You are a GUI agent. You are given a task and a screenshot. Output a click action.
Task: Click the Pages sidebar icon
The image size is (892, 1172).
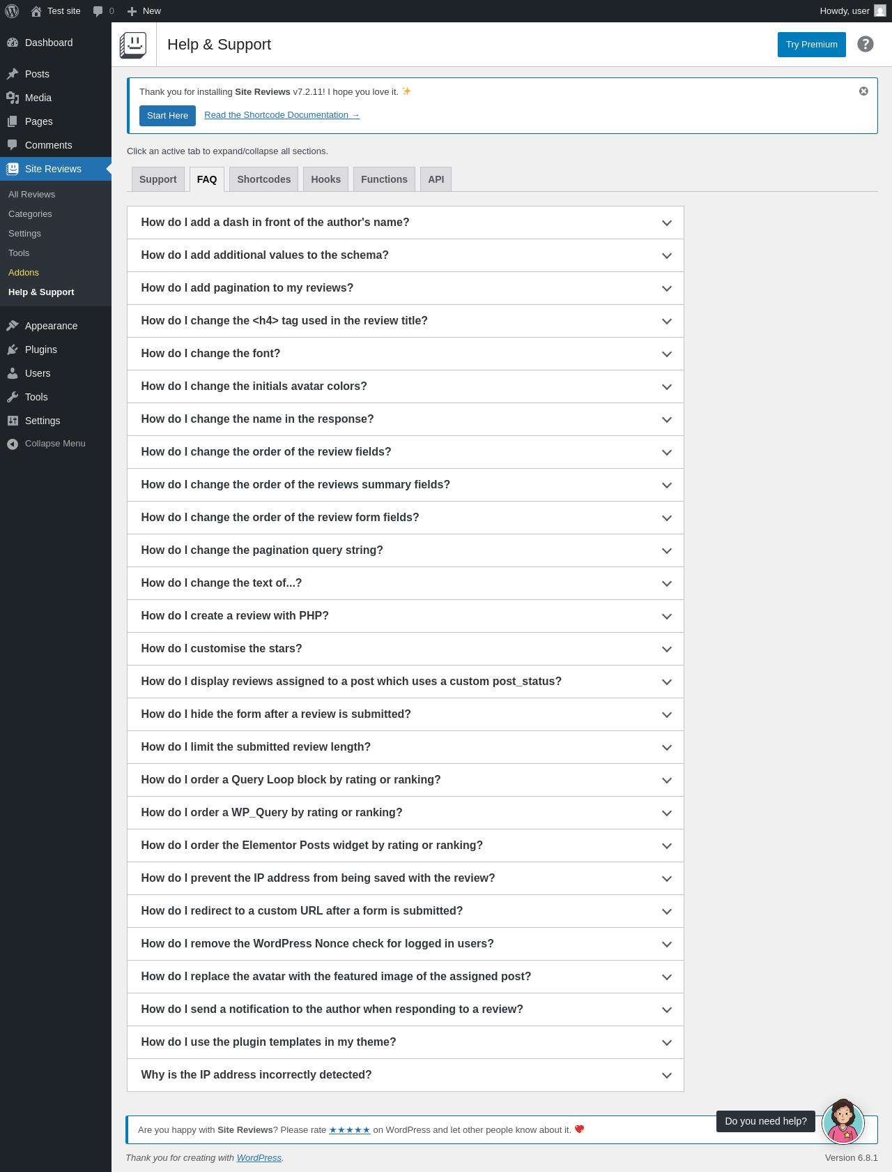coord(13,121)
